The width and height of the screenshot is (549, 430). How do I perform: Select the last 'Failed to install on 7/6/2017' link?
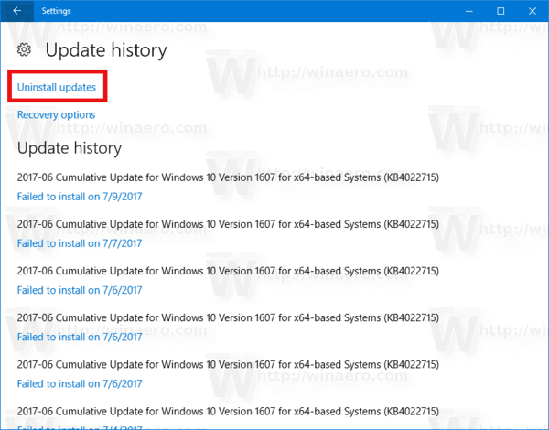point(80,383)
